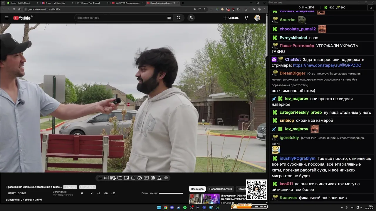Image resolution: width=376 pixels, height=211 pixels.
Task: Click the НАЧАТЬ СПЛИТ button
Action: [x=17, y=193]
